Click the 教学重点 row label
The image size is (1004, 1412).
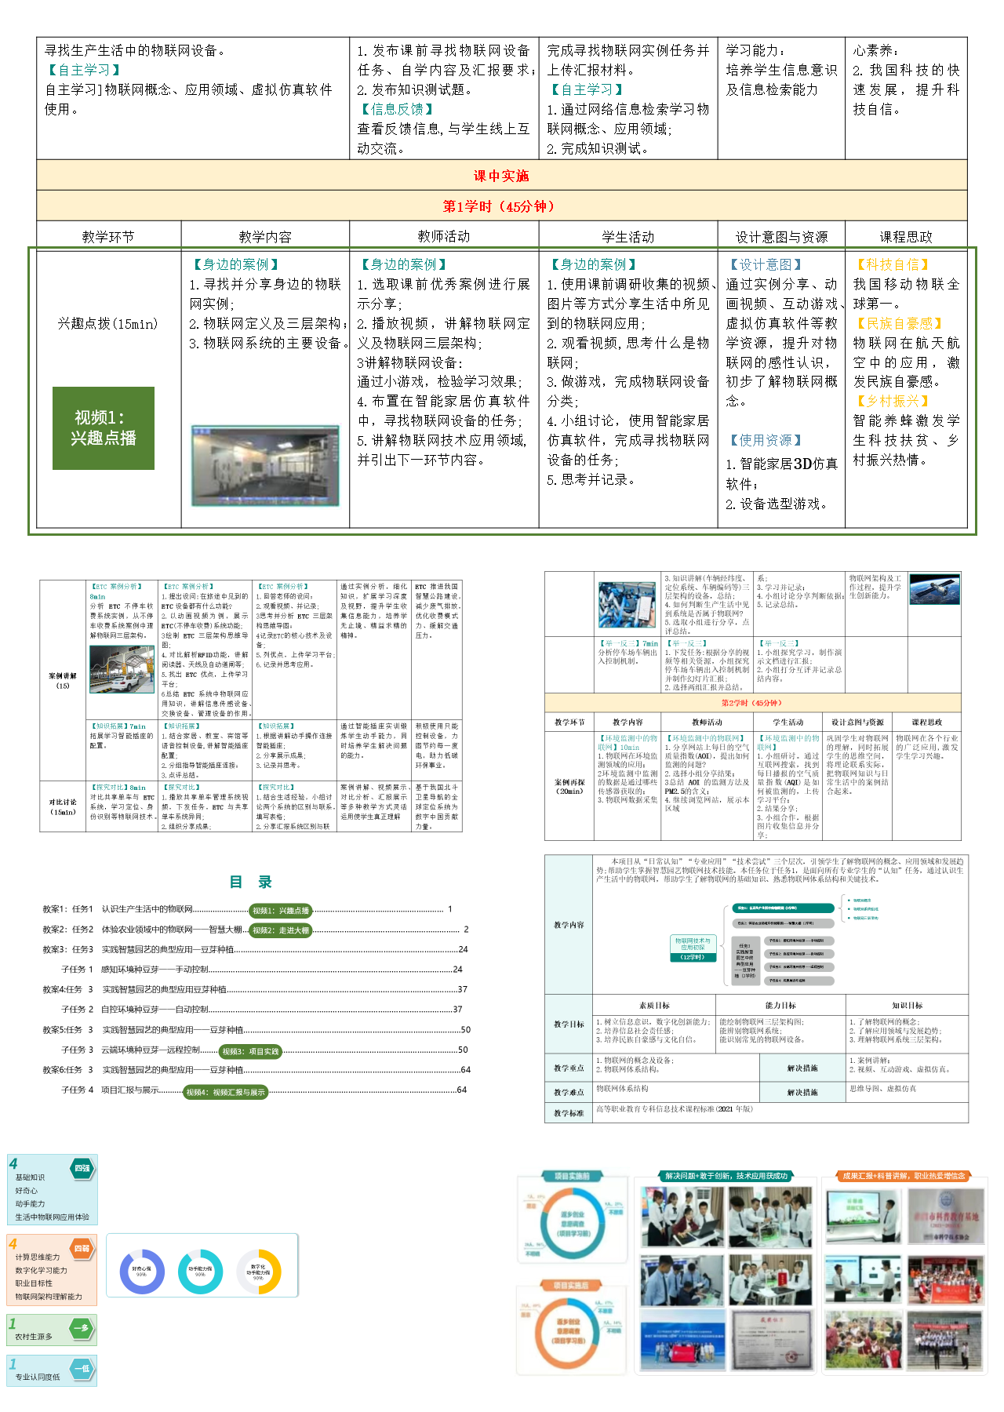pyautogui.click(x=569, y=1068)
